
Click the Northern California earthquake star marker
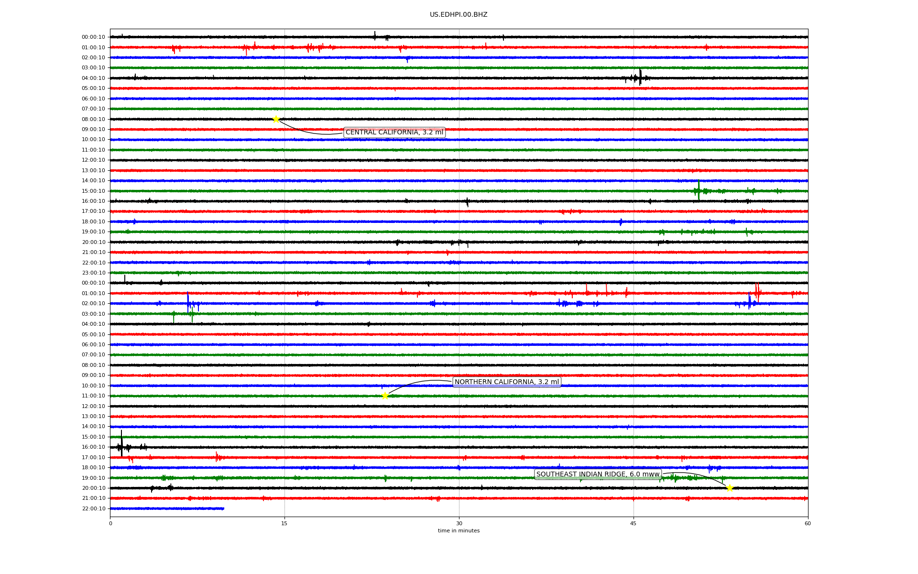(385, 396)
